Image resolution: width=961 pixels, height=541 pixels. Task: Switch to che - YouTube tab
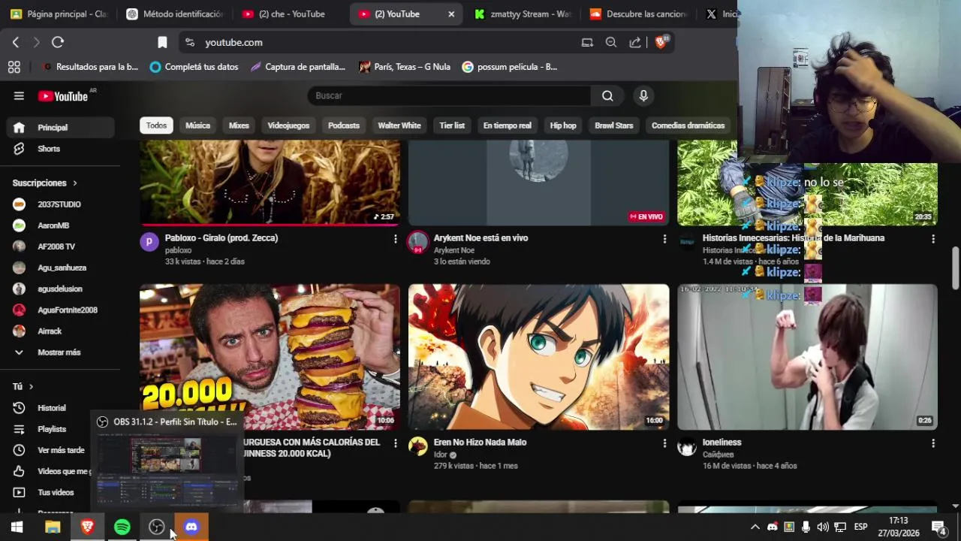291,14
